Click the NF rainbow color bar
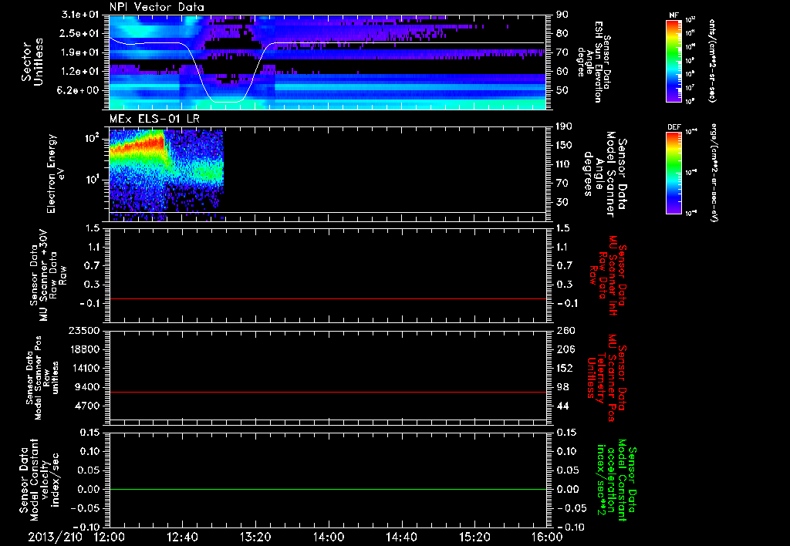 pos(674,60)
